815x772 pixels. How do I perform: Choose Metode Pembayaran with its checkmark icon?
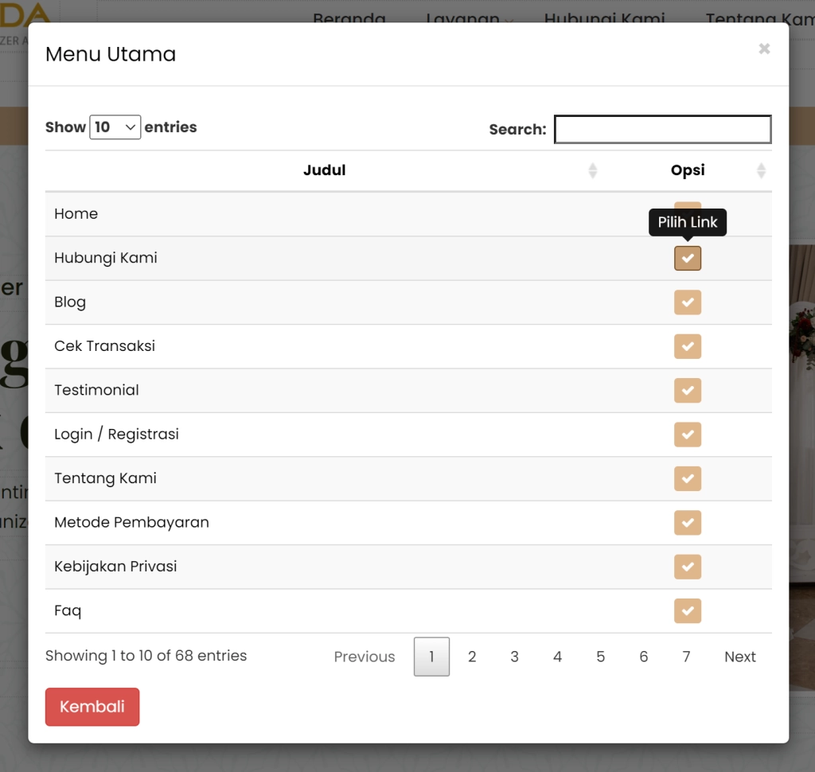point(688,523)
